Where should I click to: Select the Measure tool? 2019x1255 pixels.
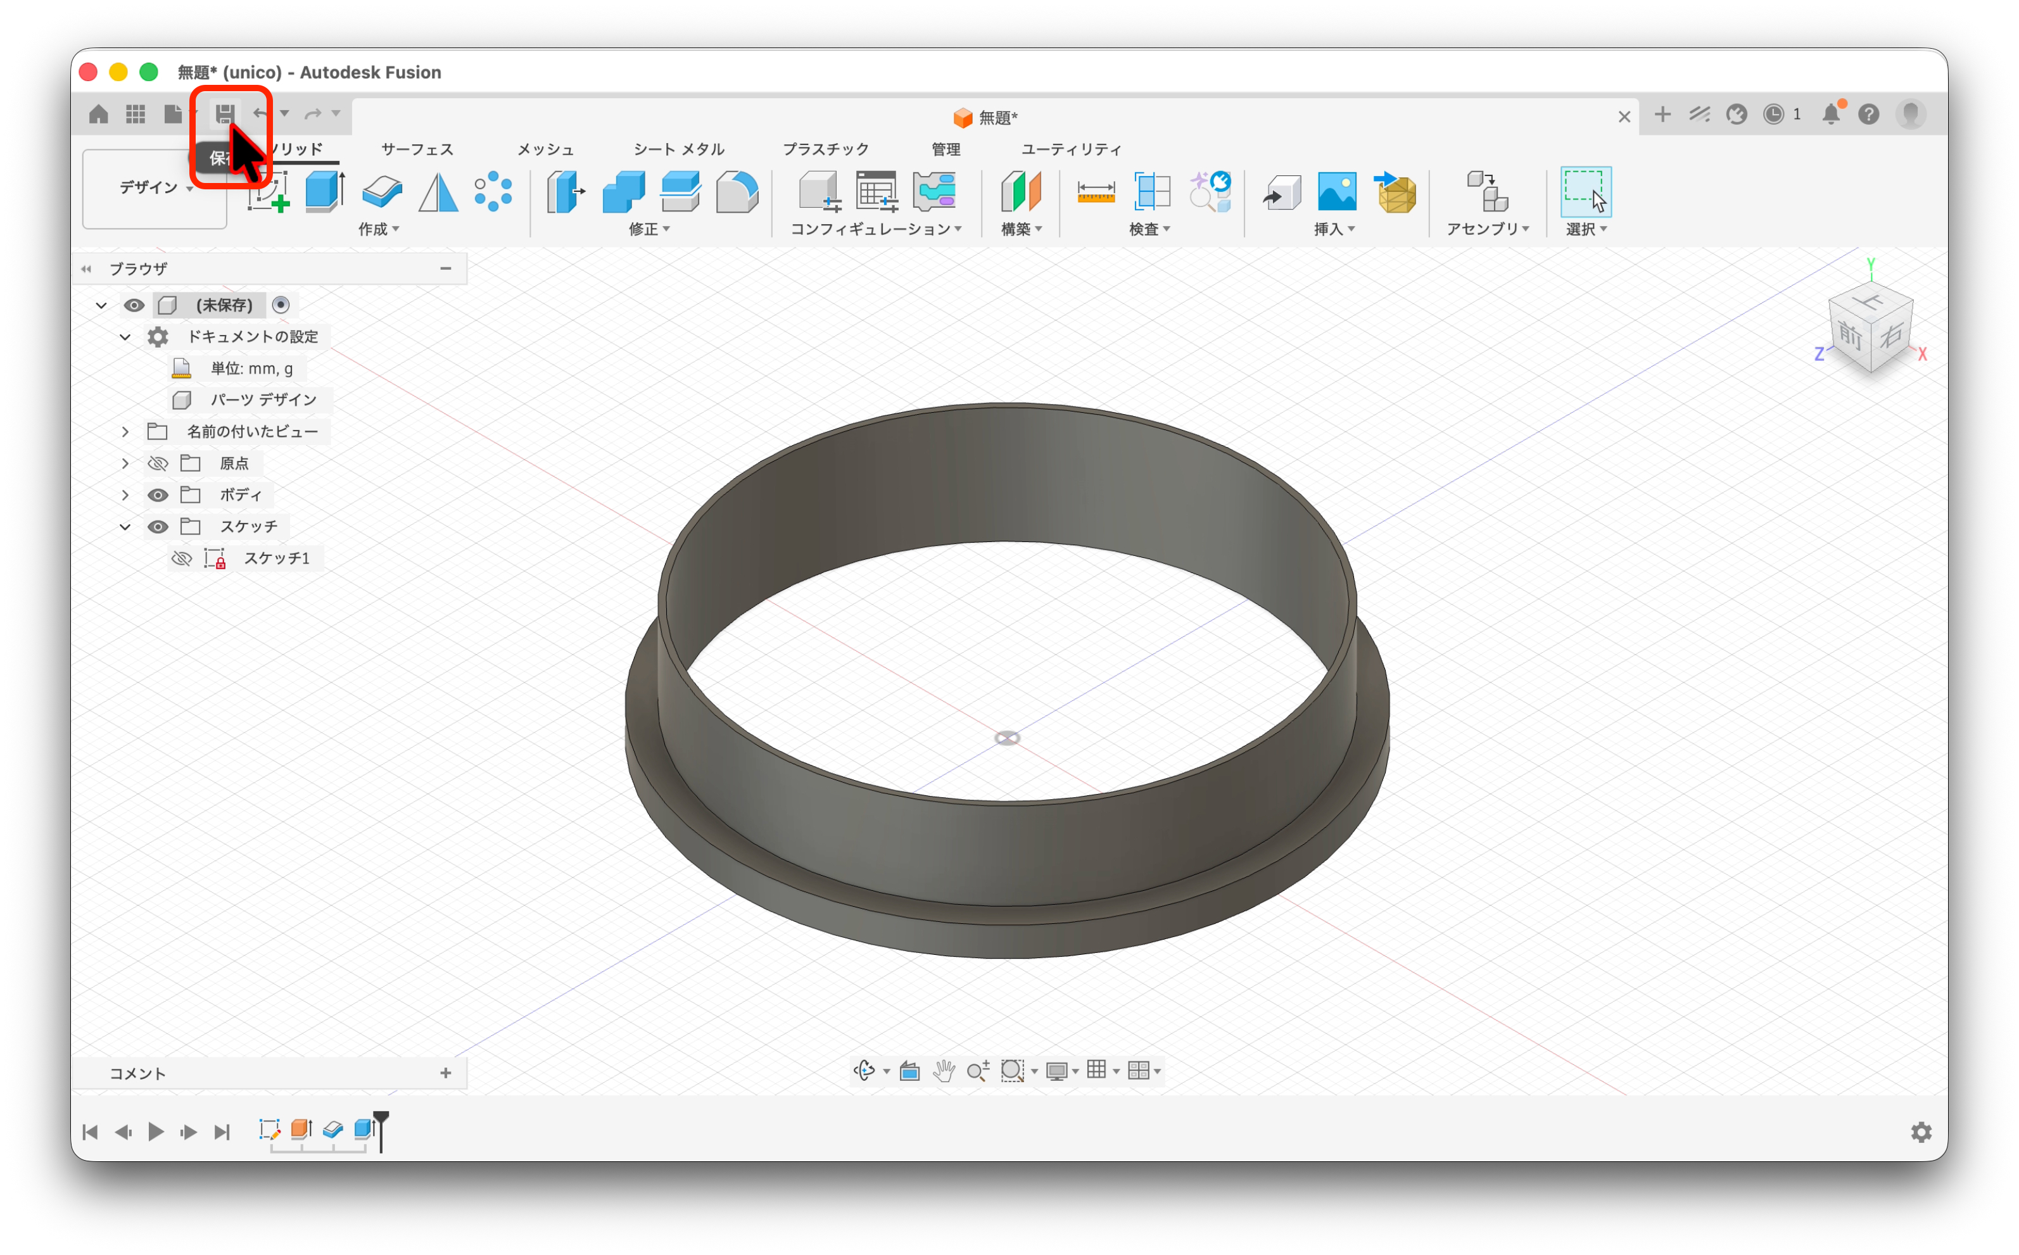(1096, 192)
